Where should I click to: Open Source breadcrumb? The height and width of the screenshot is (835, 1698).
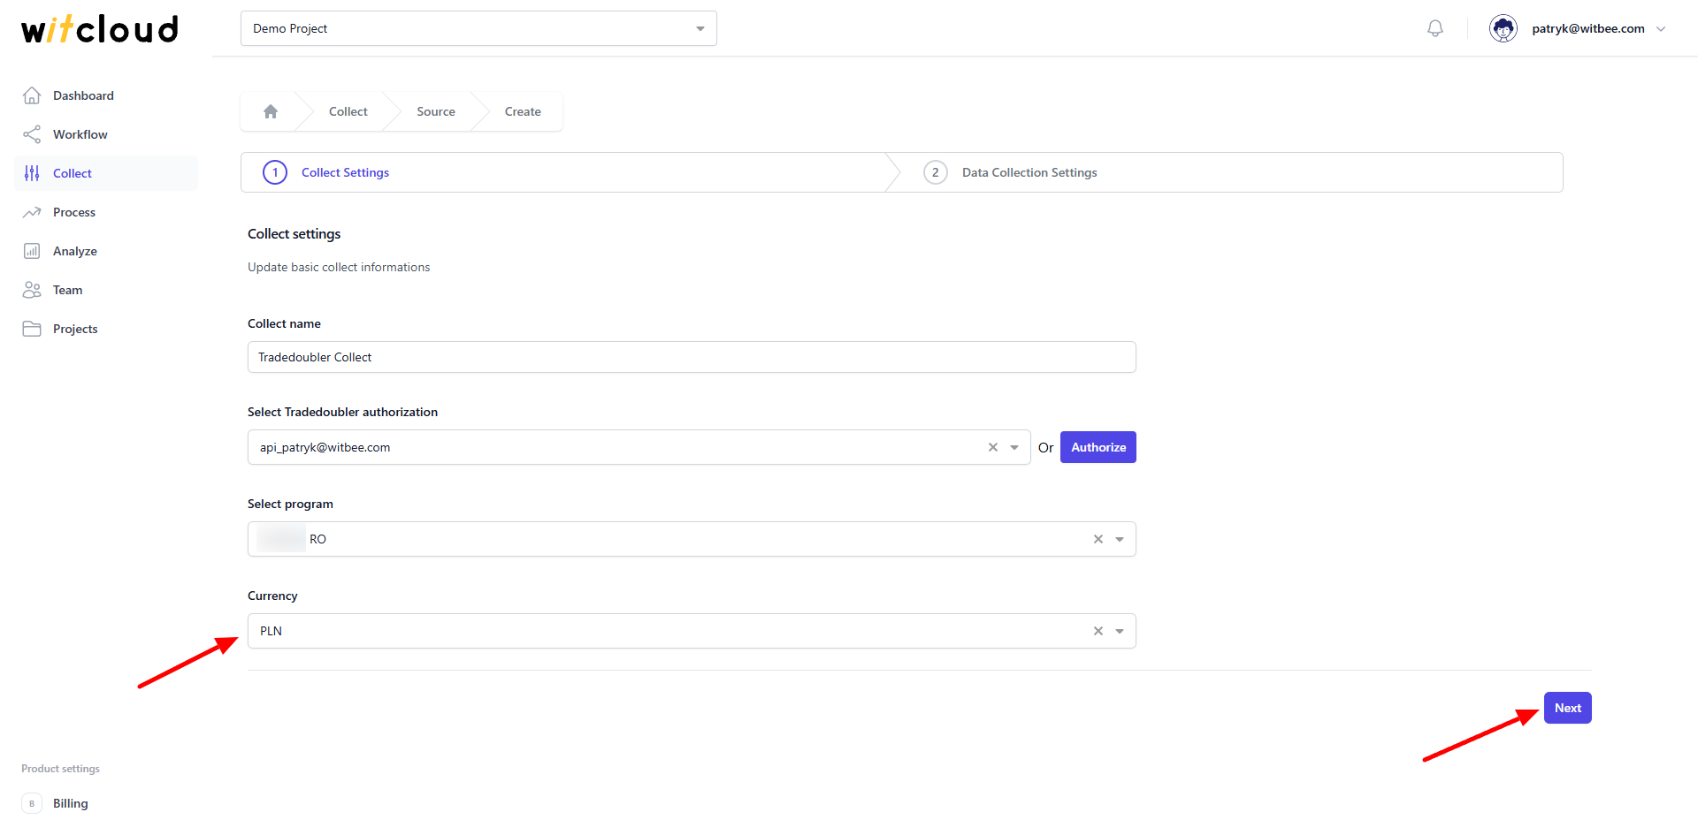(x=436, y=111)
